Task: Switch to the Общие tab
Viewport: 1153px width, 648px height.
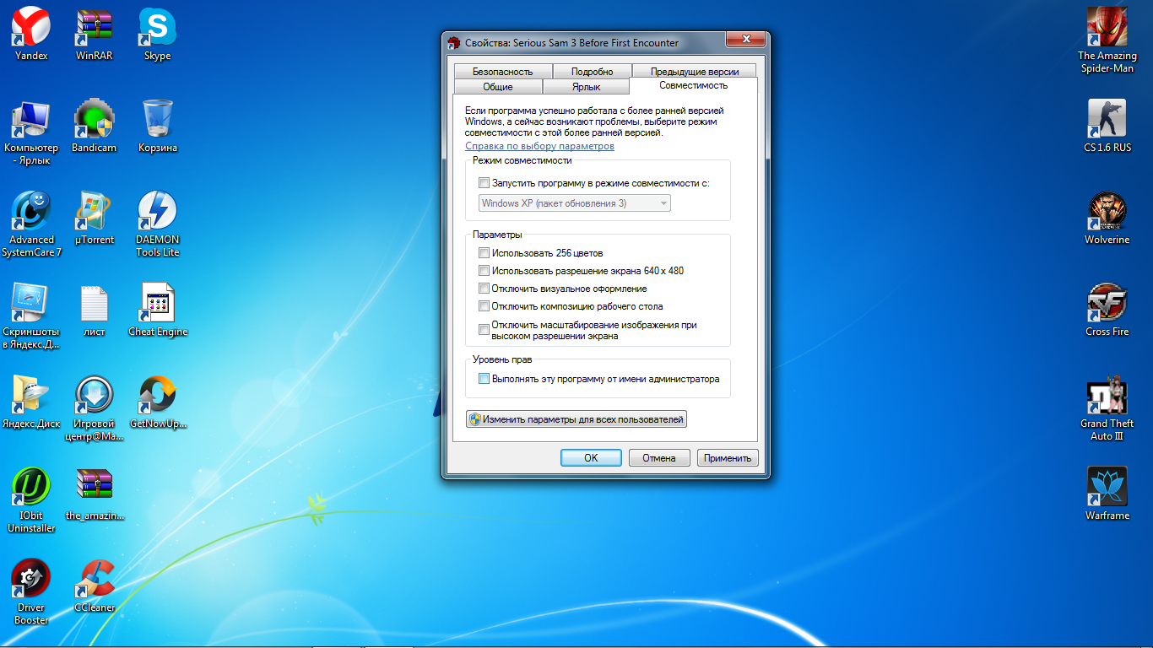Action: 498,87
